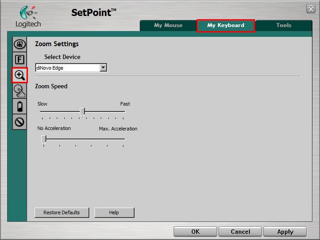Screen dimensions: 320x240
Task: Click the Logitech logo
Action: [28, 16]
